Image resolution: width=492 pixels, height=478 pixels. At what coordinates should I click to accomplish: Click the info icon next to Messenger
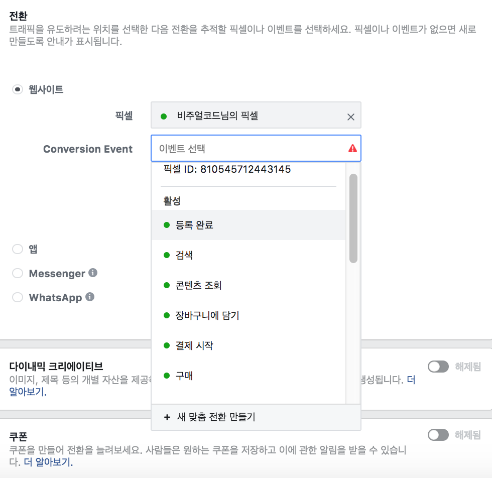92,272
